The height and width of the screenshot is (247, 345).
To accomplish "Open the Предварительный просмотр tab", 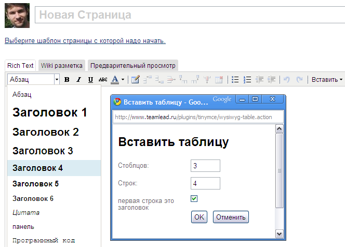I will coord(133,66).
